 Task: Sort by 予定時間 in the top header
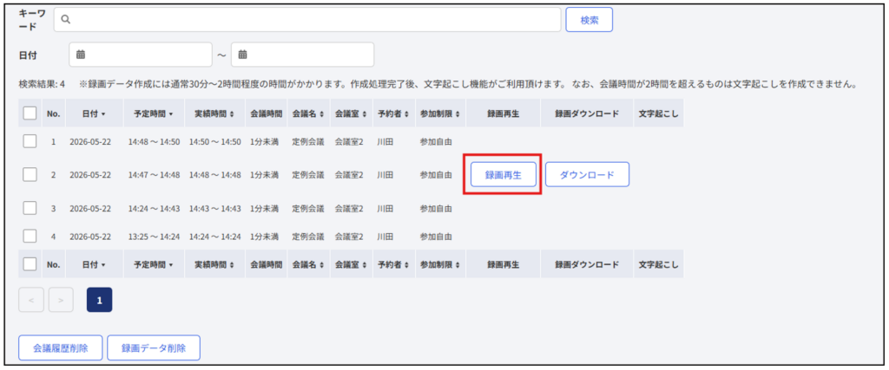click(x=154, y=114)
